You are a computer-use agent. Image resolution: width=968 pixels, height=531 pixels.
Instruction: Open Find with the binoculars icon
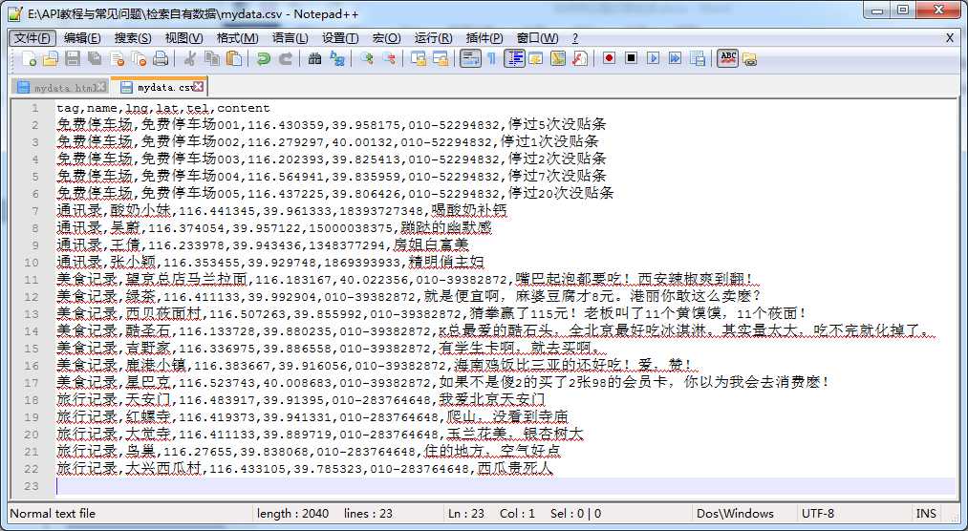(x=314, y=58)
